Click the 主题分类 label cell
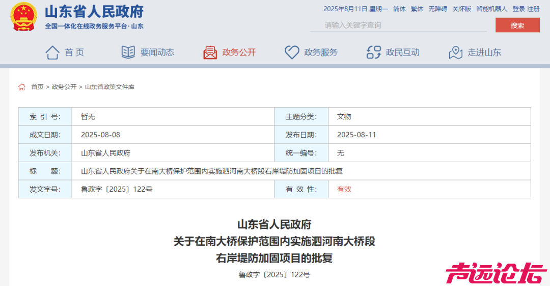 click(301, 117)
